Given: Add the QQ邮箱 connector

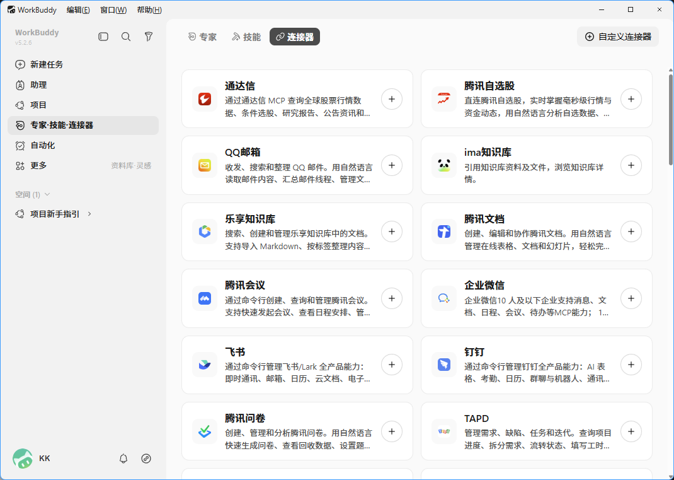Looking at the screenshot, I should (x=392, y=165).
